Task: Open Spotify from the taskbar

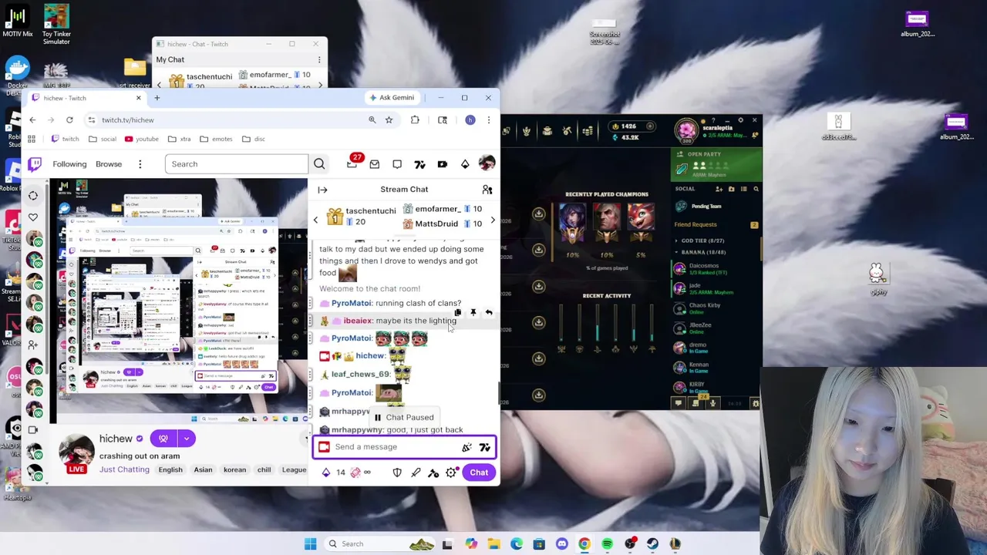Action: [x=608, y=544]
